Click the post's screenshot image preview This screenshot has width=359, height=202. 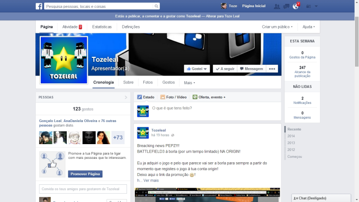coord(207,195)
